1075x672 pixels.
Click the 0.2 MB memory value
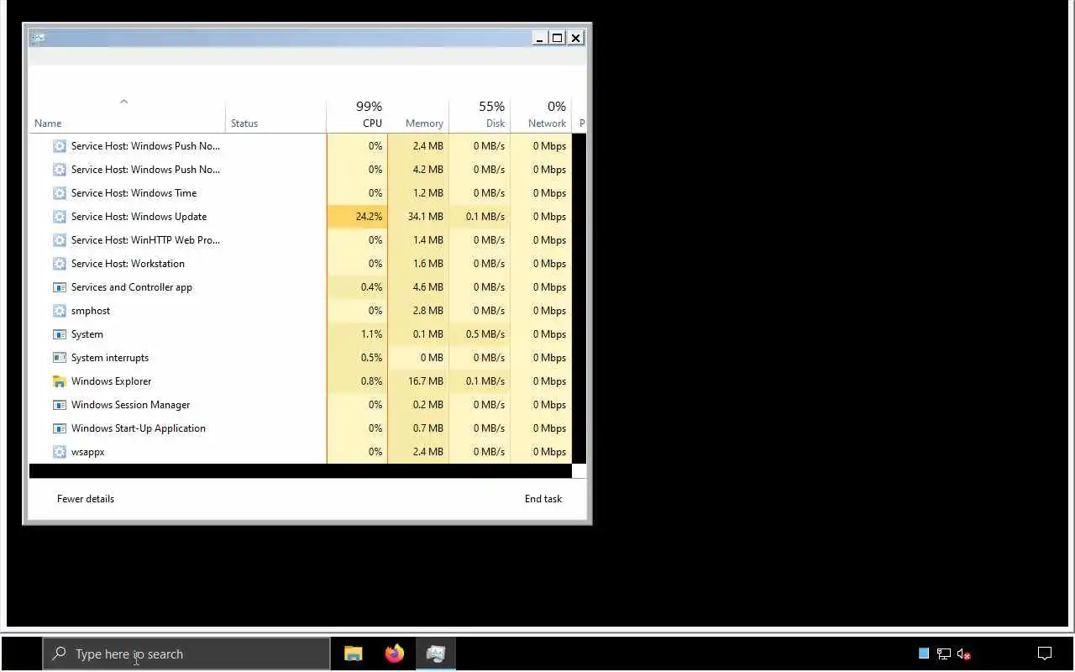click(428, 405)
